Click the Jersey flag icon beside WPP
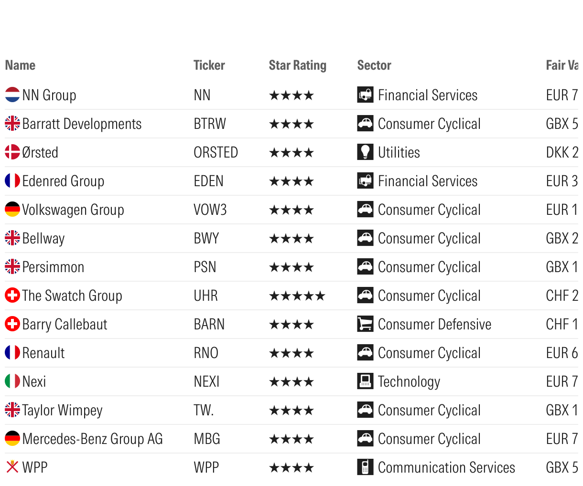 (12, 467)
